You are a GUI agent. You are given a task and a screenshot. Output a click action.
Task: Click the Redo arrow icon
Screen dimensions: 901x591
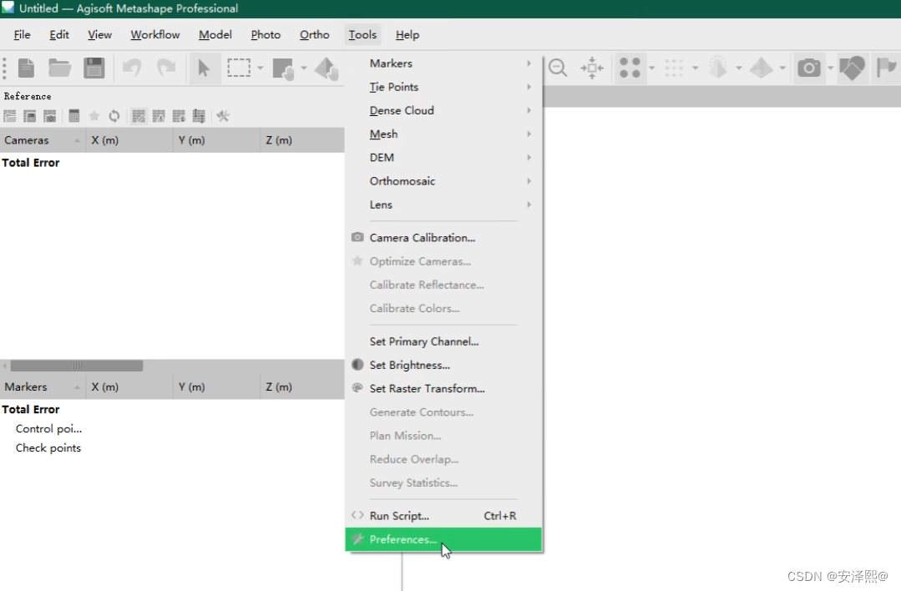166,68
